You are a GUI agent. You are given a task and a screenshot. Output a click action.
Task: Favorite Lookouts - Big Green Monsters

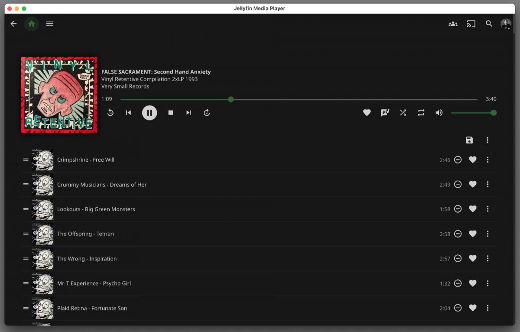[x=473, y=209]
